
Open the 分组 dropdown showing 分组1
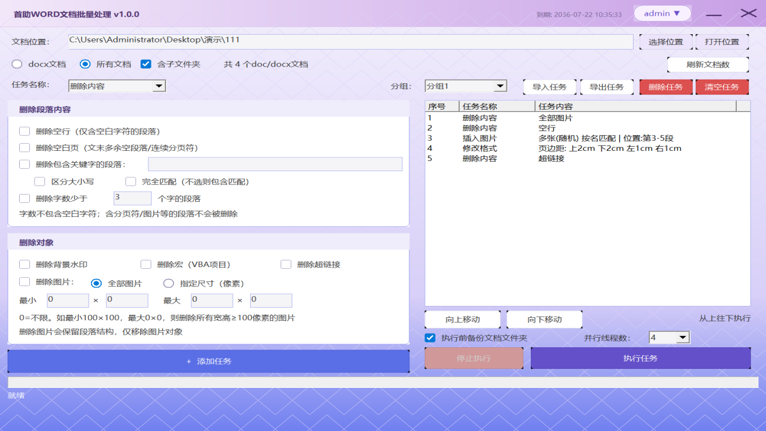(x=466, y=86)
